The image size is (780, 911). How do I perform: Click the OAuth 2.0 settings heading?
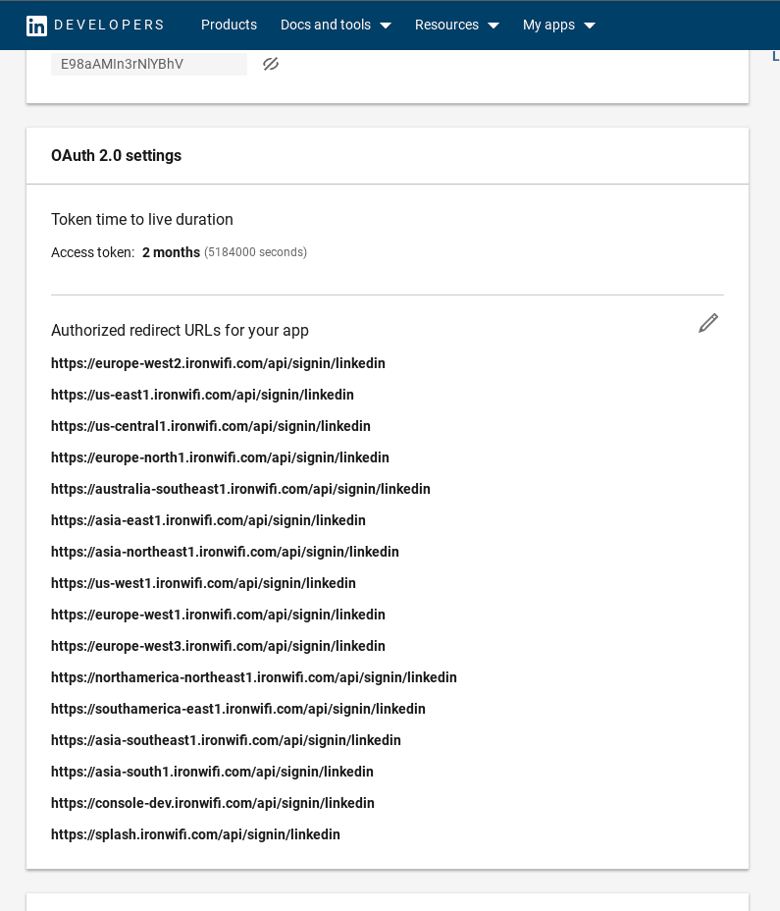tap(116, 156)
